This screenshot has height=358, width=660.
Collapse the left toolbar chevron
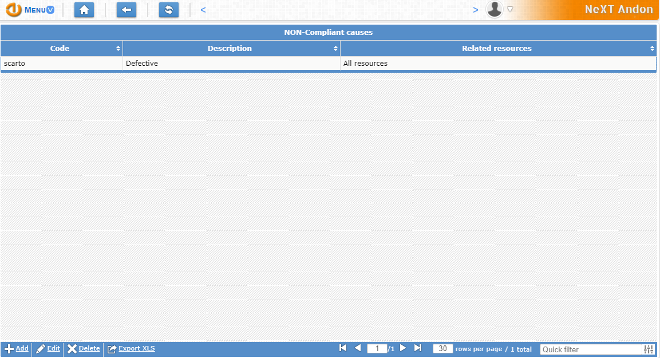[x=203, y=10]
